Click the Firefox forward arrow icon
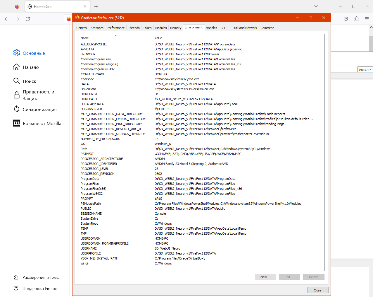 [17, 19]
